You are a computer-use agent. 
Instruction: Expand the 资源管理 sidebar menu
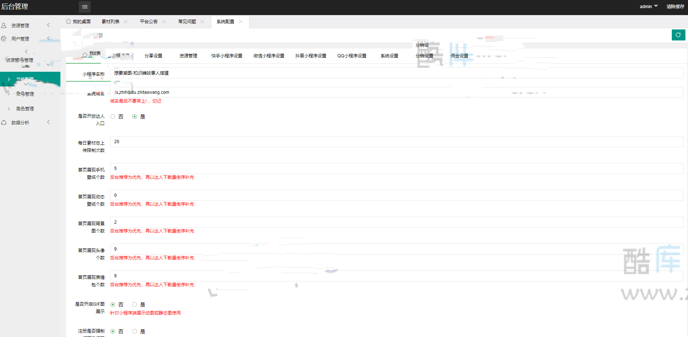48,25
